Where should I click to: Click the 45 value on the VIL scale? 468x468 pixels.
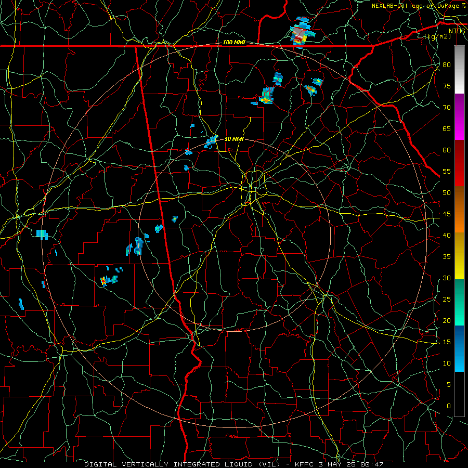coord(447,214)
